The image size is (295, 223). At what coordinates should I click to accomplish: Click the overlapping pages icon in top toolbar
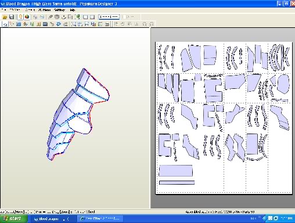(x=70, y=17)
